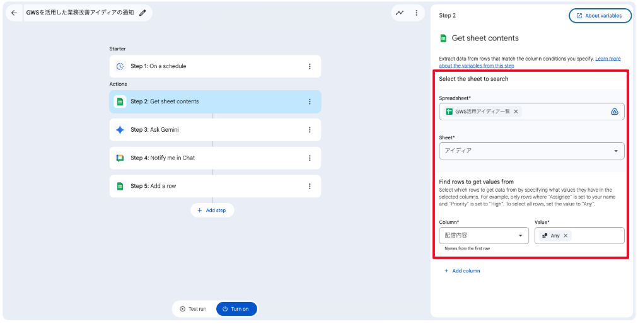The height and width of the screenshot is (324, 638).
Task: Click the pencil icon to rename the flow
Action: click(142, 13)
